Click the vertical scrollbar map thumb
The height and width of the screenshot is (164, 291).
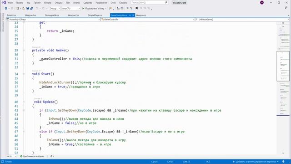click(283, 66)
